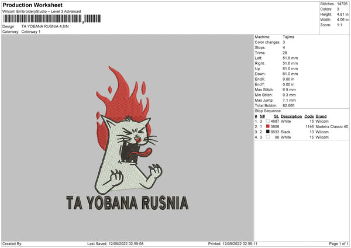The image size is (351, 248).
Task: Click the 'Description' column header
Action: [x=291, y=116]
